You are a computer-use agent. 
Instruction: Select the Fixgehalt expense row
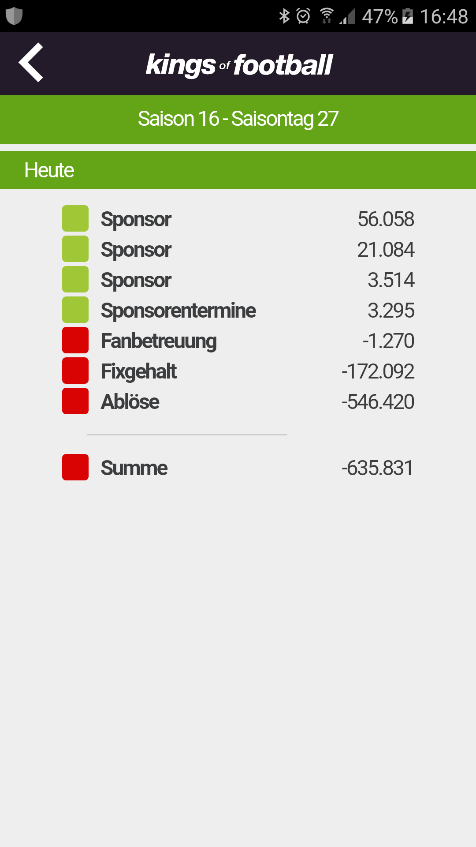(x=238, y=371)
